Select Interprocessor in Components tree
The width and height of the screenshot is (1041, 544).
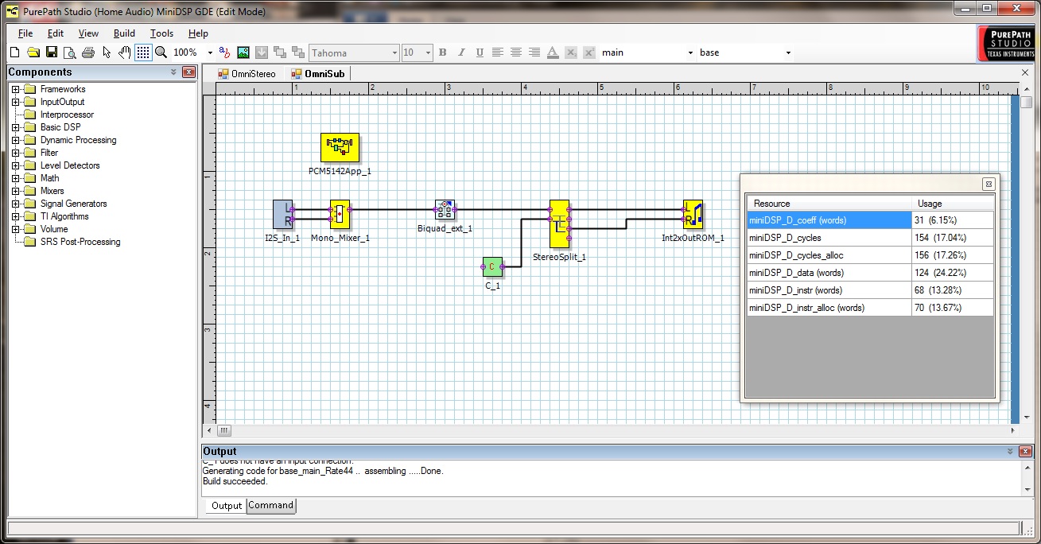pos(67,115)
